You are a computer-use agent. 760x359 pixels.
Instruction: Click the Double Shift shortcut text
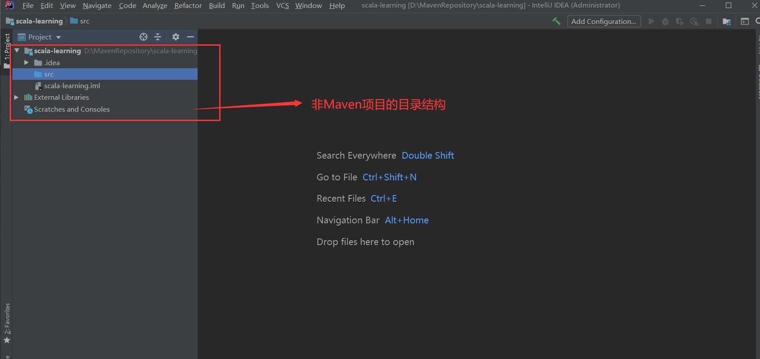tap(428, 156)
